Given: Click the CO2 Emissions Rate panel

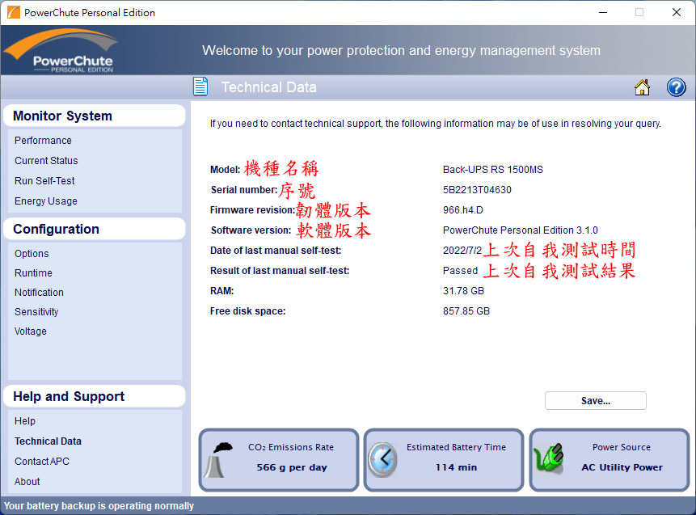Looking at the screenshot, I should tap(279, 459).
